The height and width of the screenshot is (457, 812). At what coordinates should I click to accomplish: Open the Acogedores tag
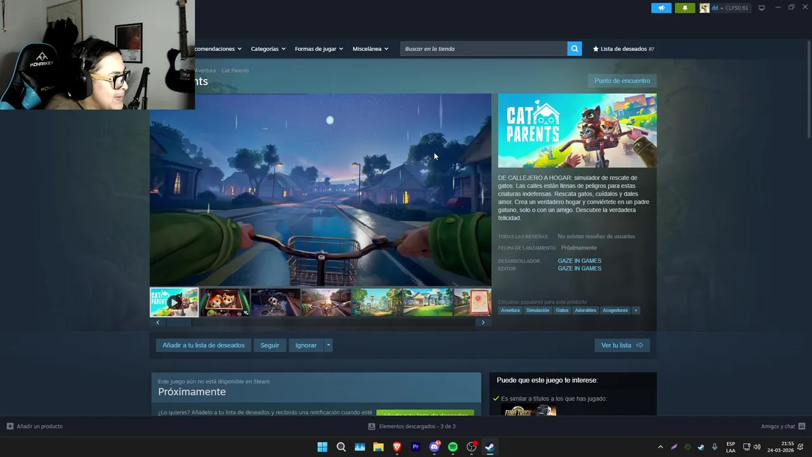tap(615, 310)
